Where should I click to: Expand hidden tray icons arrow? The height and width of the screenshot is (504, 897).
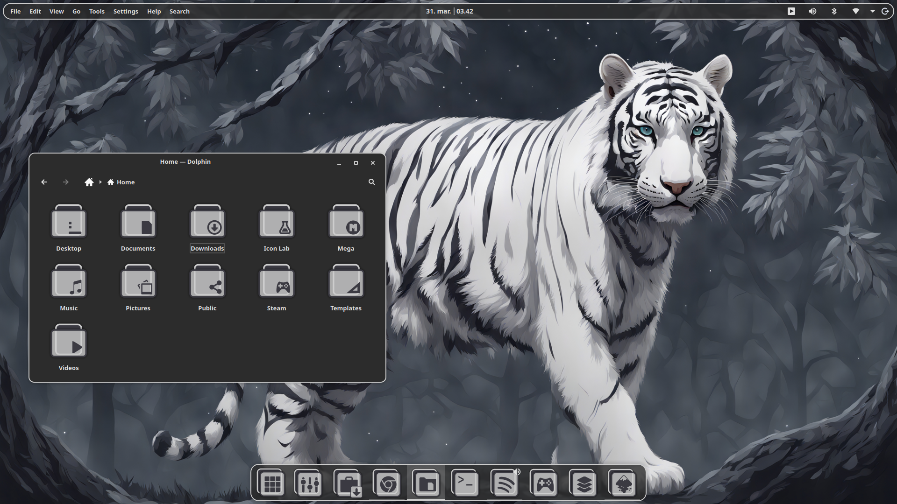pos(872,11)
